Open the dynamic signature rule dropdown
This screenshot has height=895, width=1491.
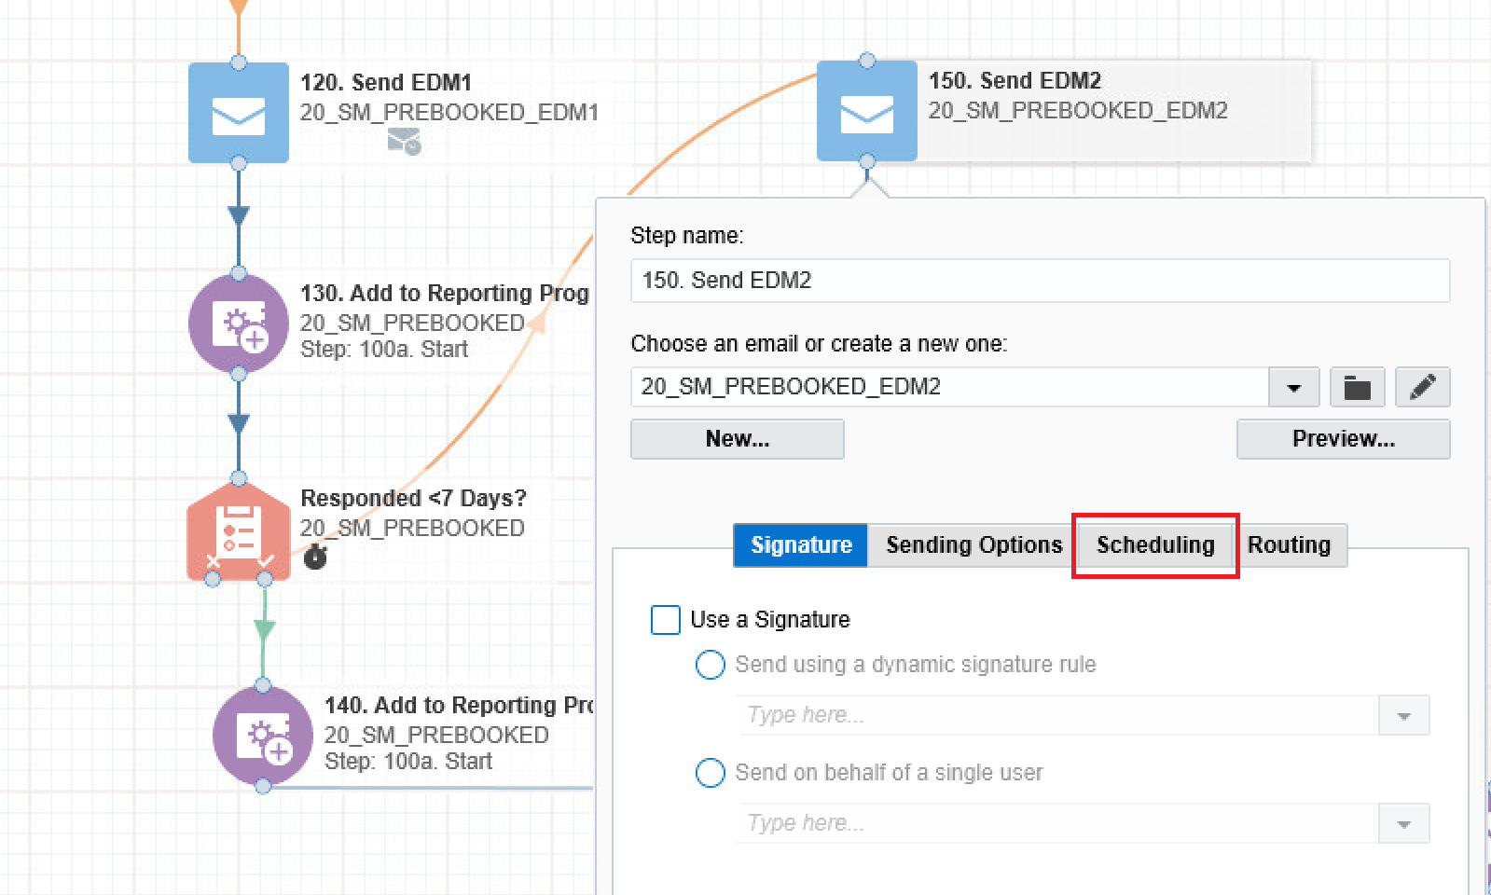point(1403,716)
